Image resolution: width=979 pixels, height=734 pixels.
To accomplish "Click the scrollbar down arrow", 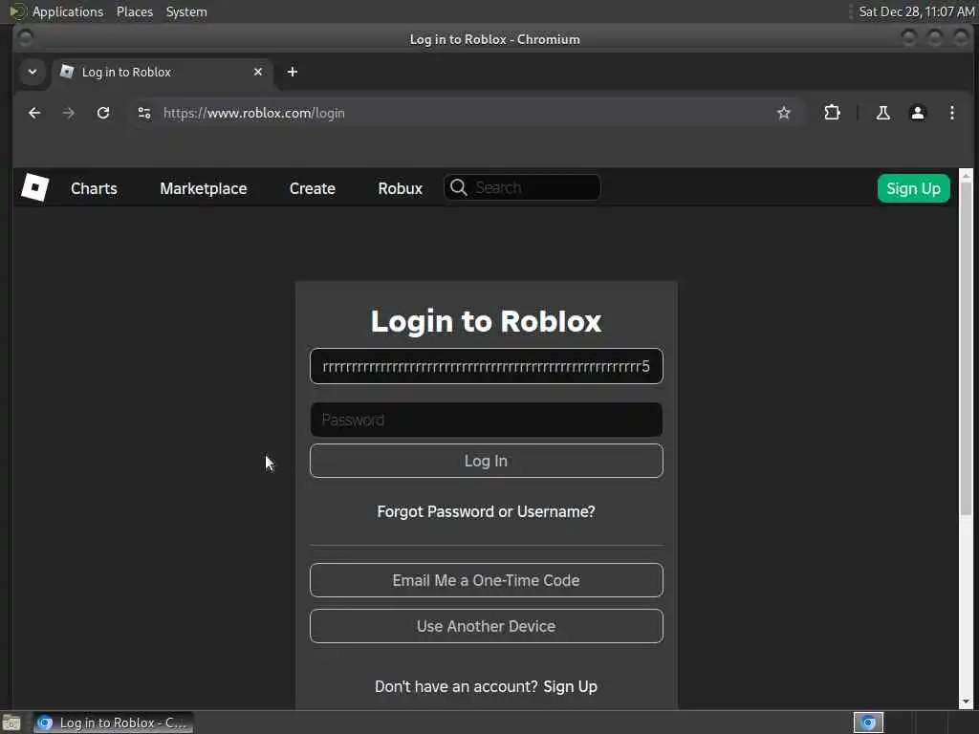I will pyautogui.click(x=966, y=702).
